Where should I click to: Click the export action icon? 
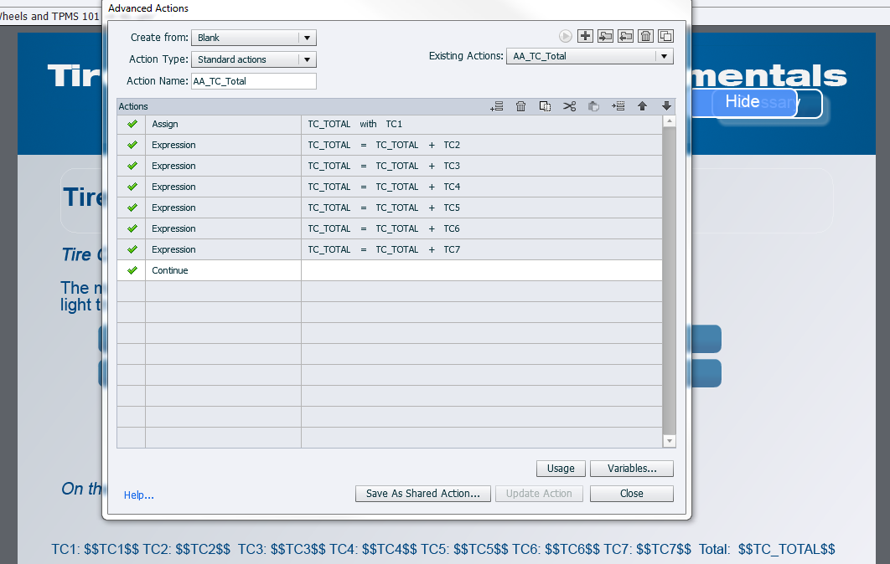[x=626, y=36]
